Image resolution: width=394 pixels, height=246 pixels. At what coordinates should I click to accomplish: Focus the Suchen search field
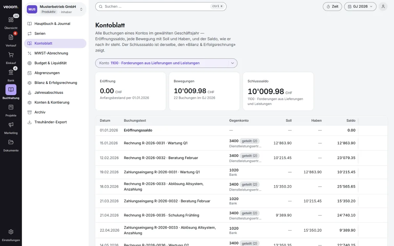(161, 7)
